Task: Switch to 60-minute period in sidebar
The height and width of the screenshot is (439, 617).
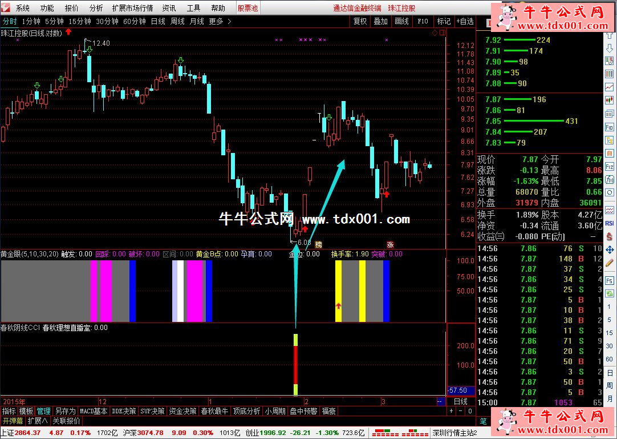Action: 609,359
